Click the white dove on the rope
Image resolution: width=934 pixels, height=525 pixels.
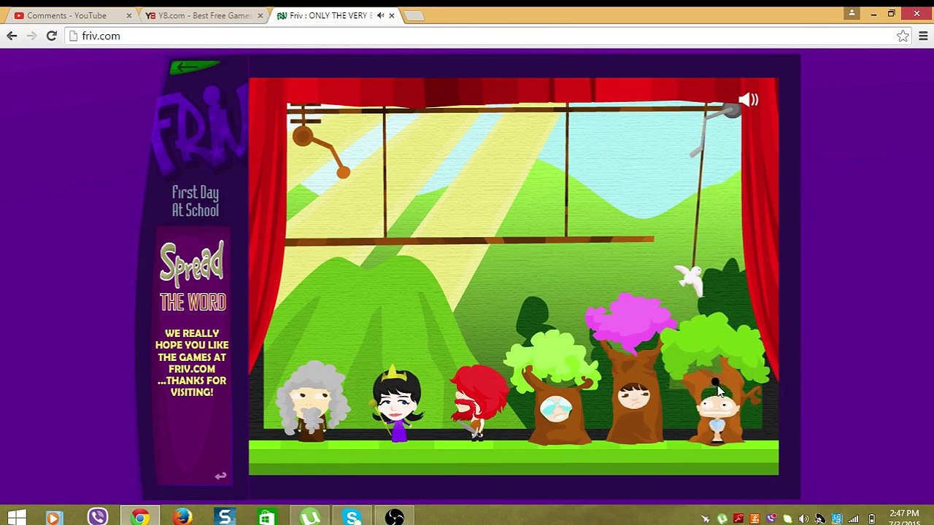[690, 279]
